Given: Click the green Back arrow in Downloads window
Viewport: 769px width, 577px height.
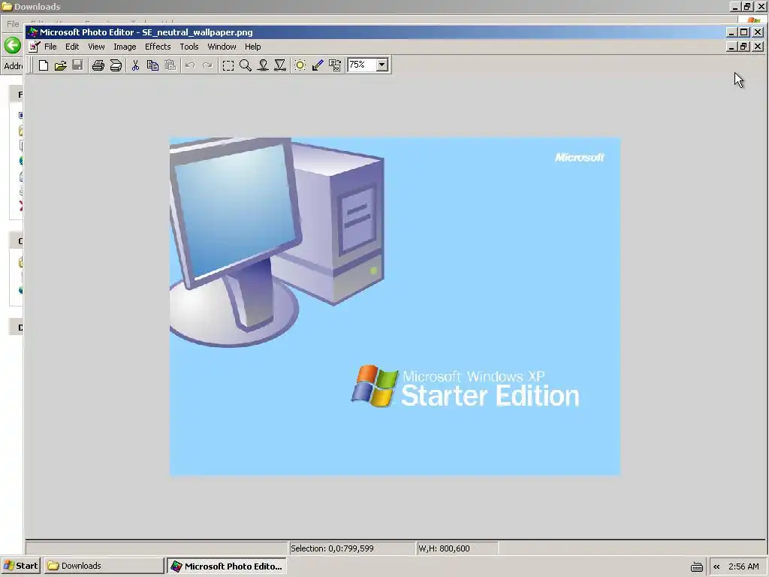Looking at the screenshot, I should pos(12,46).
